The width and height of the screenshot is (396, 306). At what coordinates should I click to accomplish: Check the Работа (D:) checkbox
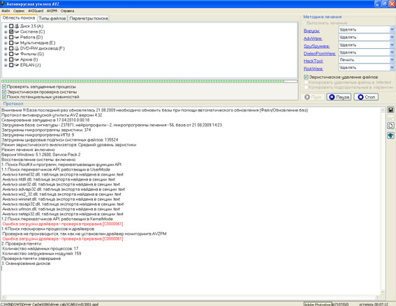click(11, 37)
